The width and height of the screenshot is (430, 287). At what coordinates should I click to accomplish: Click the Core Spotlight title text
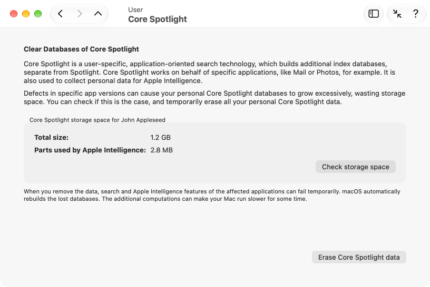coord(158,19)
